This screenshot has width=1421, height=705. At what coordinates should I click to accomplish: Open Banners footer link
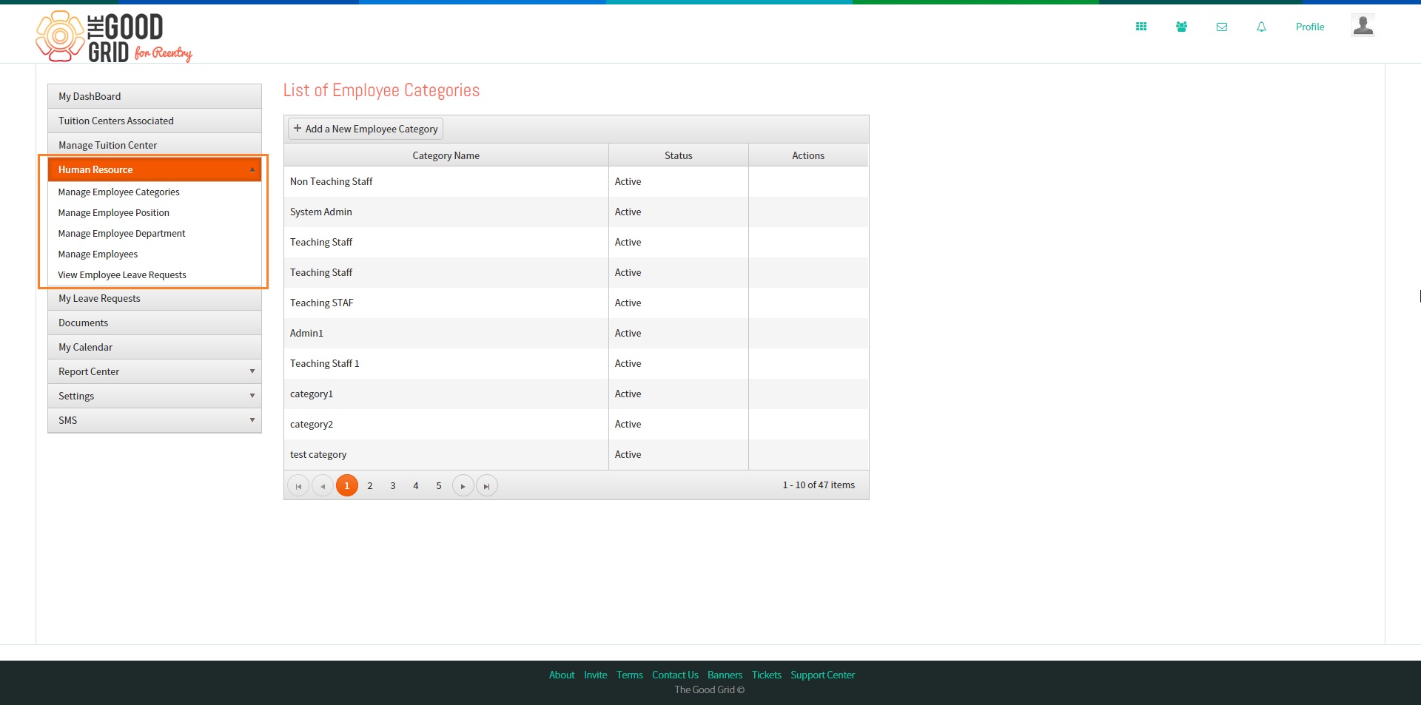tap(725, 675)
